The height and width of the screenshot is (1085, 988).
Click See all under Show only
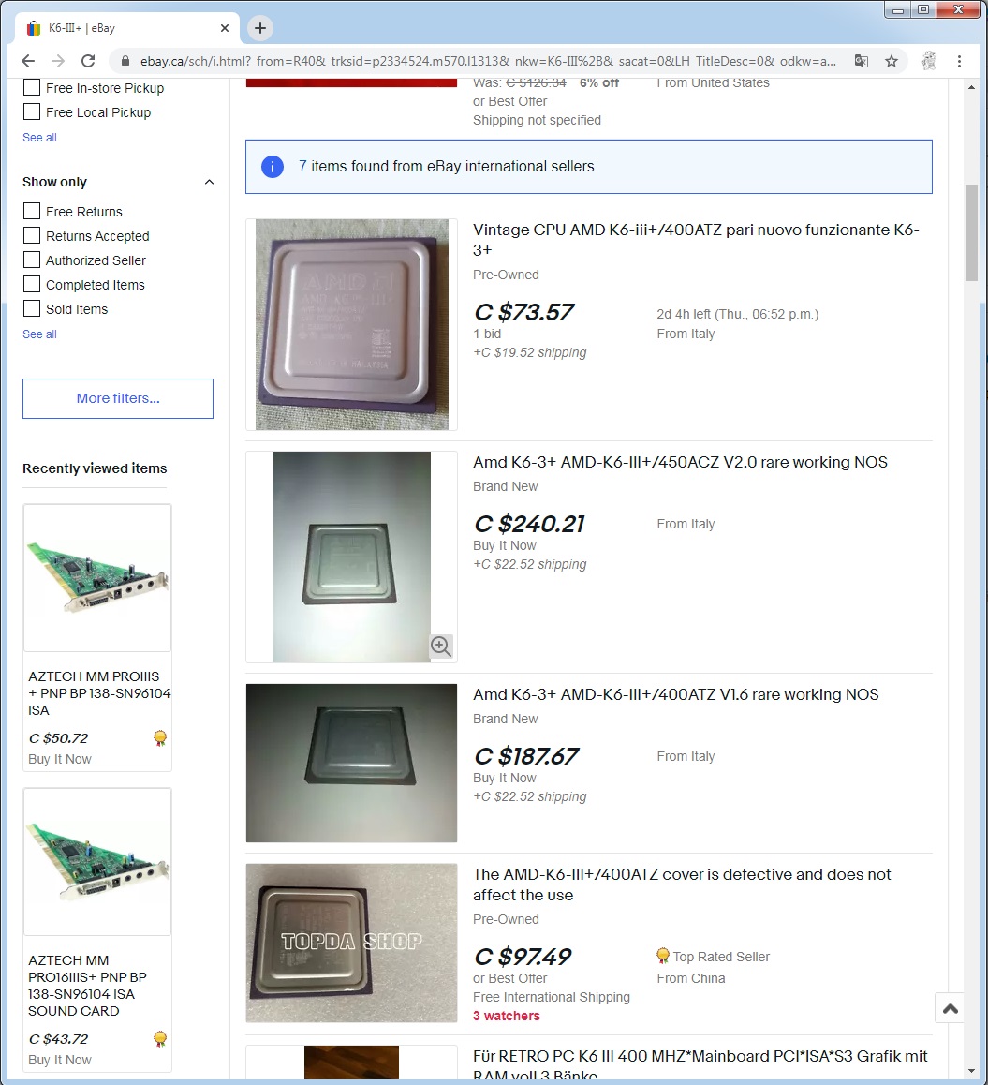(39, 334)
